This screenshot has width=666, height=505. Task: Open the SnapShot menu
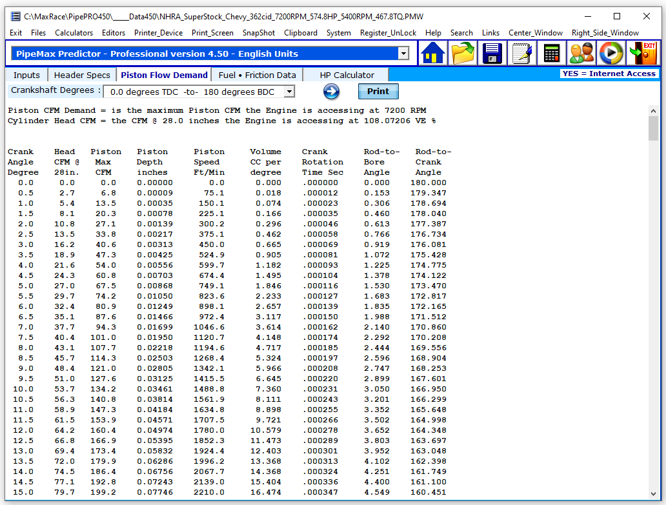tap(259, 33)
